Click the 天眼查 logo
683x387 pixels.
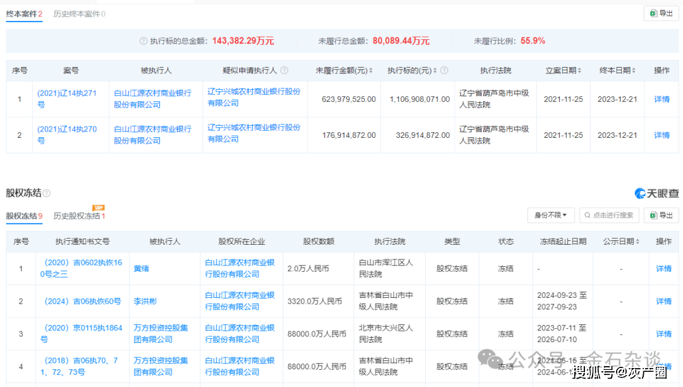coord(656,193)
